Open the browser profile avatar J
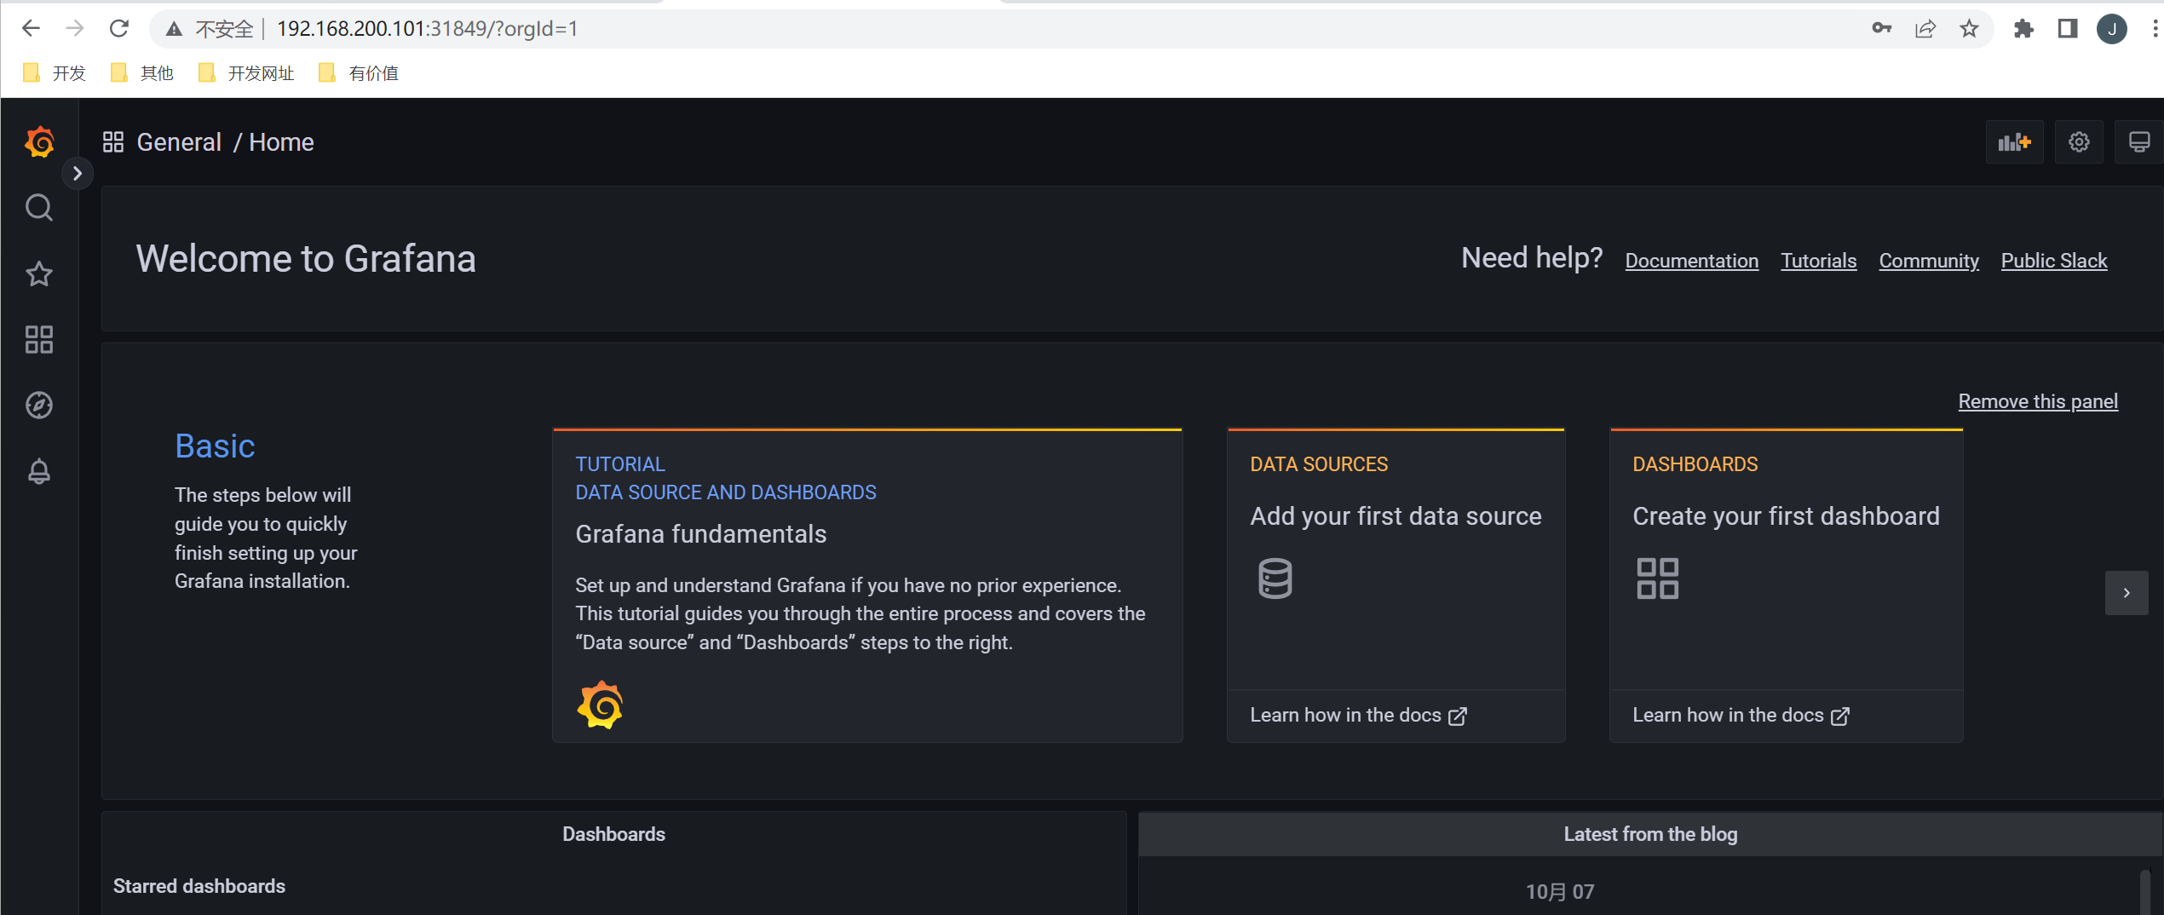Image resolution: width=2164 pixels, height=915 pixels. coord(2111,29)
